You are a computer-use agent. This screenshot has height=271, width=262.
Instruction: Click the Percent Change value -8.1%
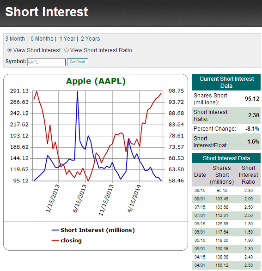coord(252,129)
